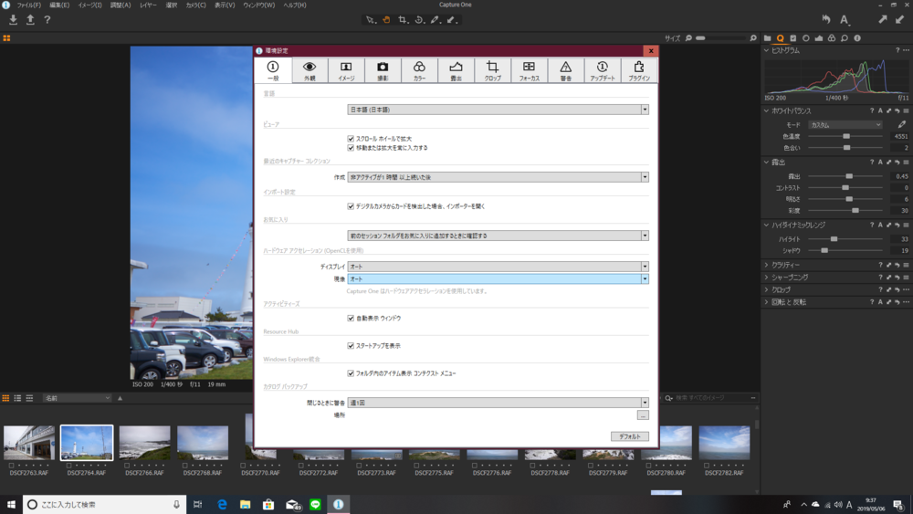Image resolution: width=913 pixels, height=514 pixels.
Task: Toggle the open importer on card detection checkbox
Action: pyautogui.click(x=351, y=206)
